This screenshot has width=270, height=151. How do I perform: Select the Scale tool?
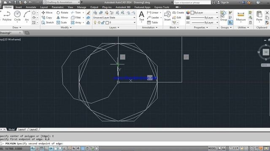pos(62,22)
